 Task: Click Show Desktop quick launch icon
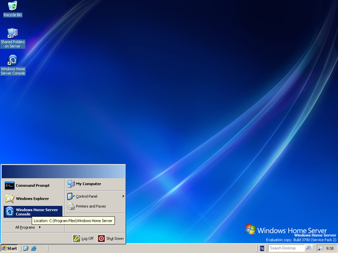tap(26, 248)
